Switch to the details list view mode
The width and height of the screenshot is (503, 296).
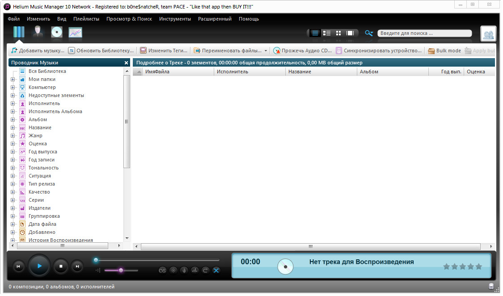click(327, 33)
